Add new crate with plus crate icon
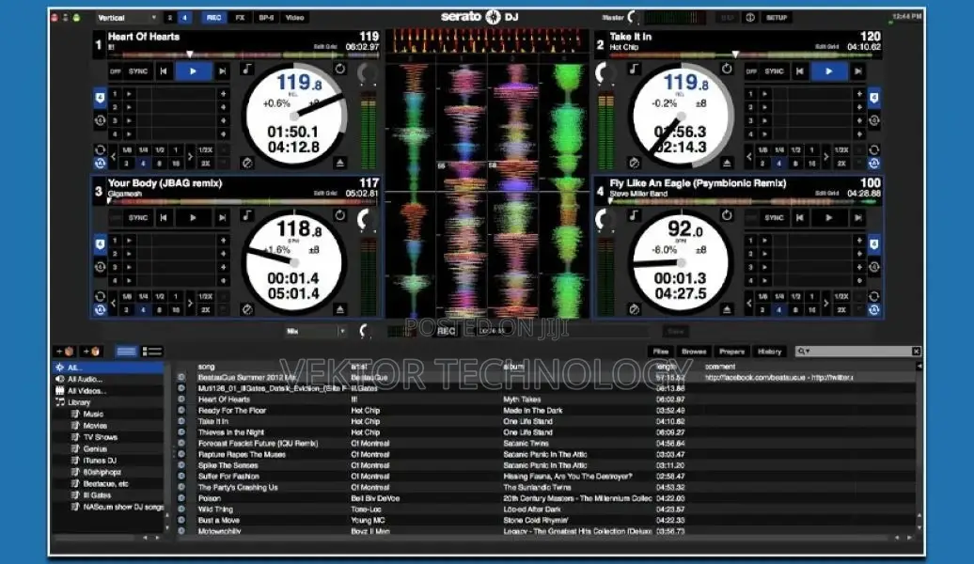The width and height of the screenshot is (974, 564). coord(66,352)
